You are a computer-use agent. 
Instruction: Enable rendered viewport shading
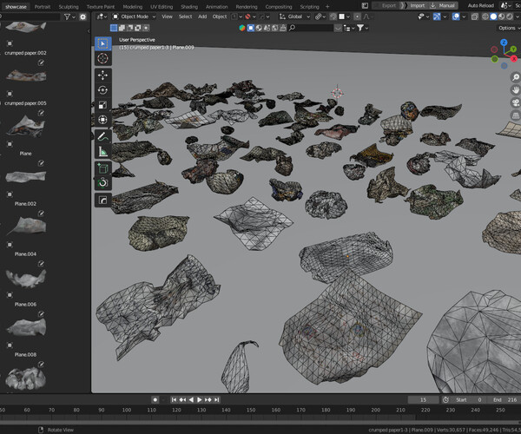point(510,16)
